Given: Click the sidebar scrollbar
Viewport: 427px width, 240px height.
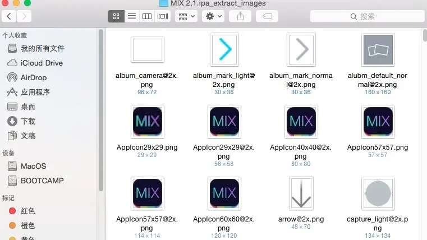Looking at the screenshot, I should (101, 110).
